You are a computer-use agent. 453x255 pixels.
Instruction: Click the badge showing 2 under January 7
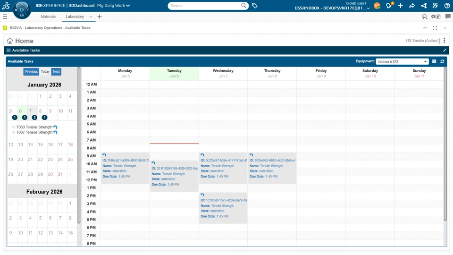tap(34, 118)
